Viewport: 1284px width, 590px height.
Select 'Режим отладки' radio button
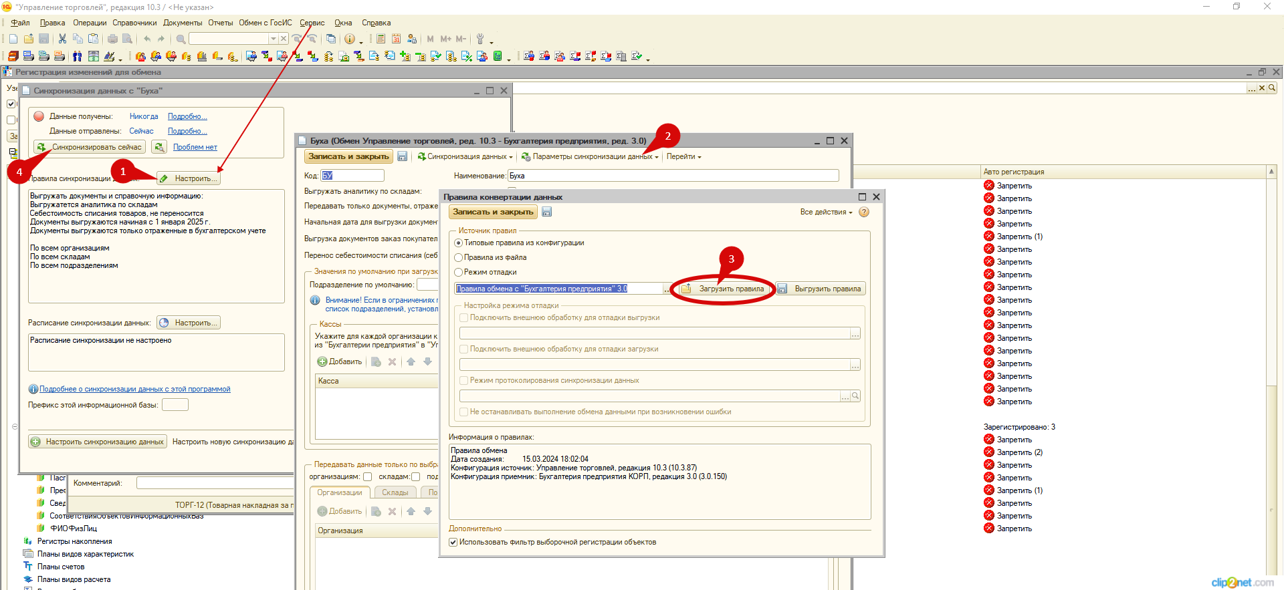coord(459,273)
